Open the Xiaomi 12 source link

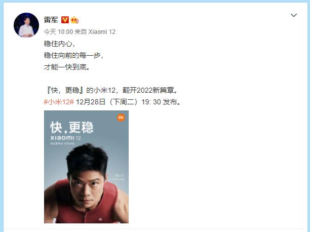[102, 31]
